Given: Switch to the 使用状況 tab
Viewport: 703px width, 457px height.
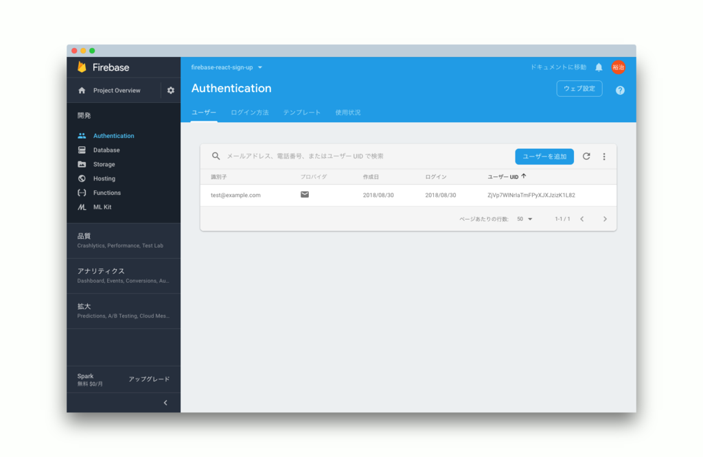Looking at the screenshot, I should [x=348, y=113].
